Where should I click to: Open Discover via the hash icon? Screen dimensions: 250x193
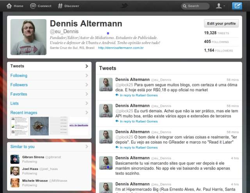[60, 6]
